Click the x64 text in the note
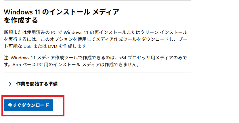 coord(123,58)
